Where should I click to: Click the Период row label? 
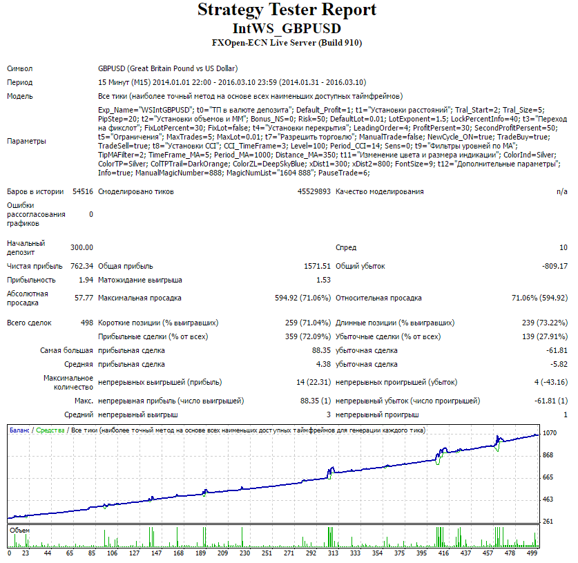(19, 83)
